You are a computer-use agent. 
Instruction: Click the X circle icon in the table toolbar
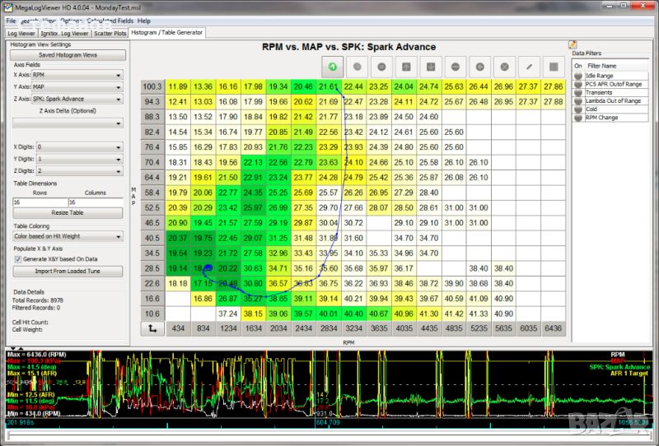click(x=505, y=66)
